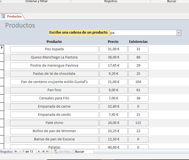Select the Productos tab

click(x=14, y=16)
